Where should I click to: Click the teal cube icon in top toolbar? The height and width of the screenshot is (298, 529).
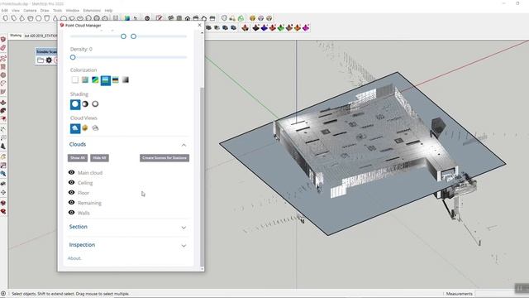[x=126, y=18]
